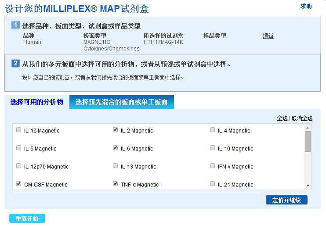Click the 重新开始 restart button
The width and height of the screenshot is (326, 226).
tap(27, 219)
